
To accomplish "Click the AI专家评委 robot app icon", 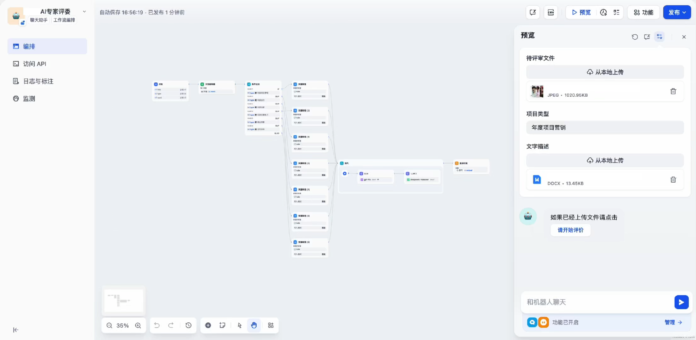I will [16, 16].
